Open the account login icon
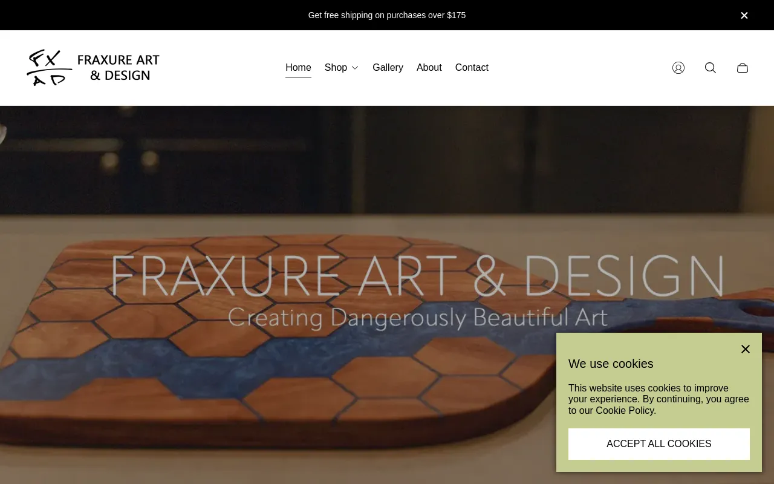This screenshot has height=484, width=774. click(x=678, y=68)
